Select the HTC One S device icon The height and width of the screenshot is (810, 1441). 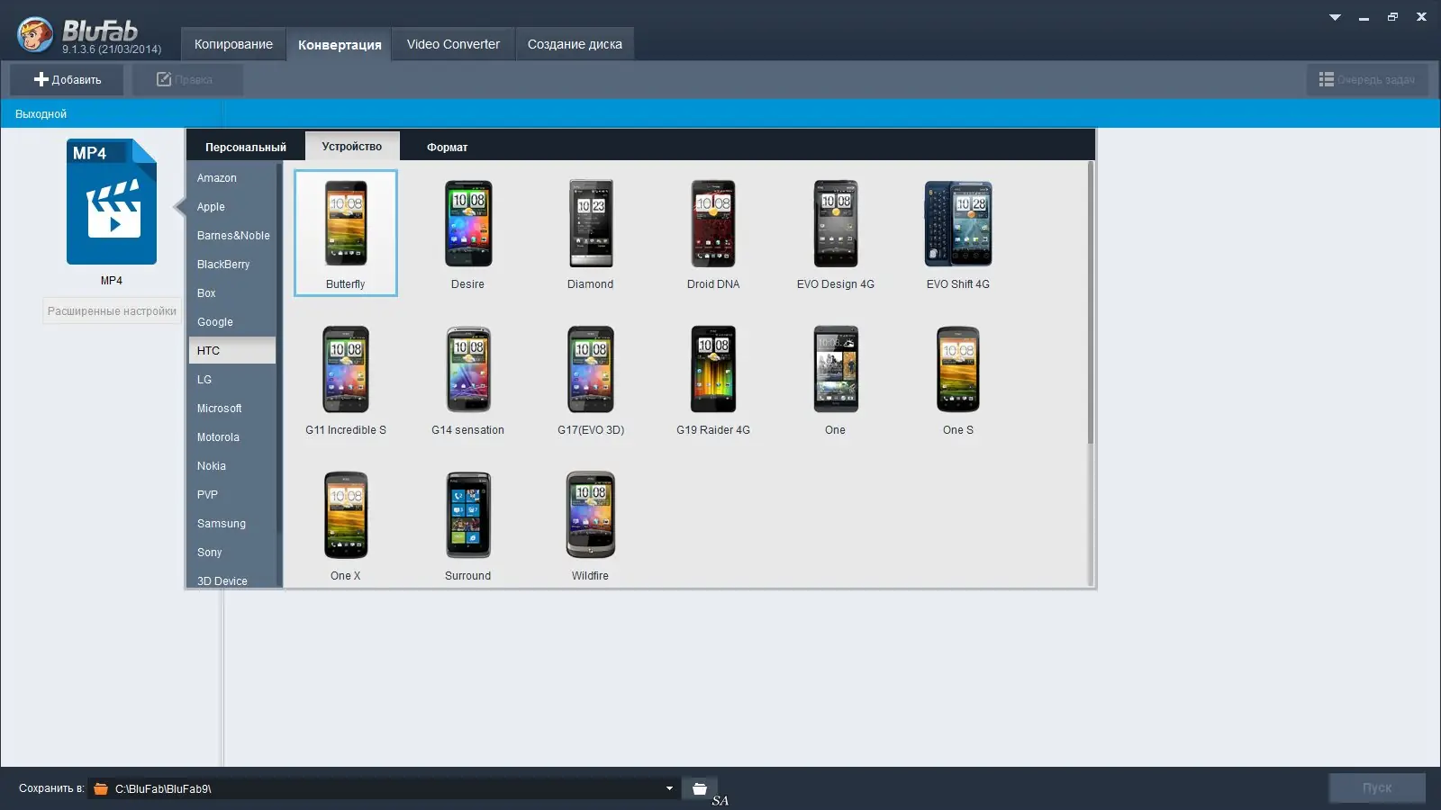point(958,369)
